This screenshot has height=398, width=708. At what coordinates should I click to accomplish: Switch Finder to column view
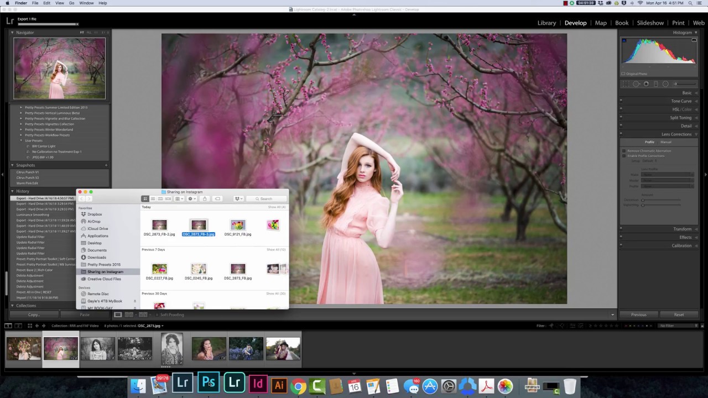coord(160,199)
